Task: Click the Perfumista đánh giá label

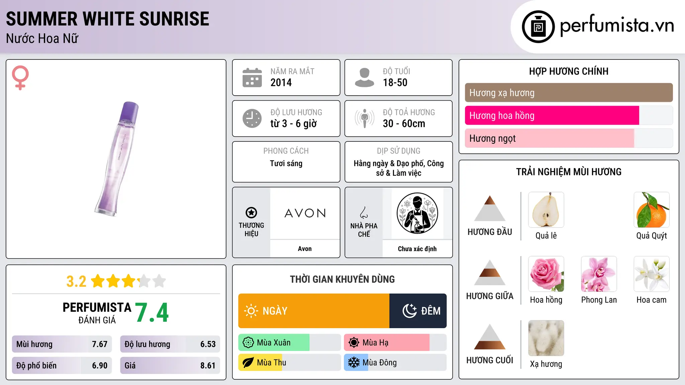Action: coord(97,313)
